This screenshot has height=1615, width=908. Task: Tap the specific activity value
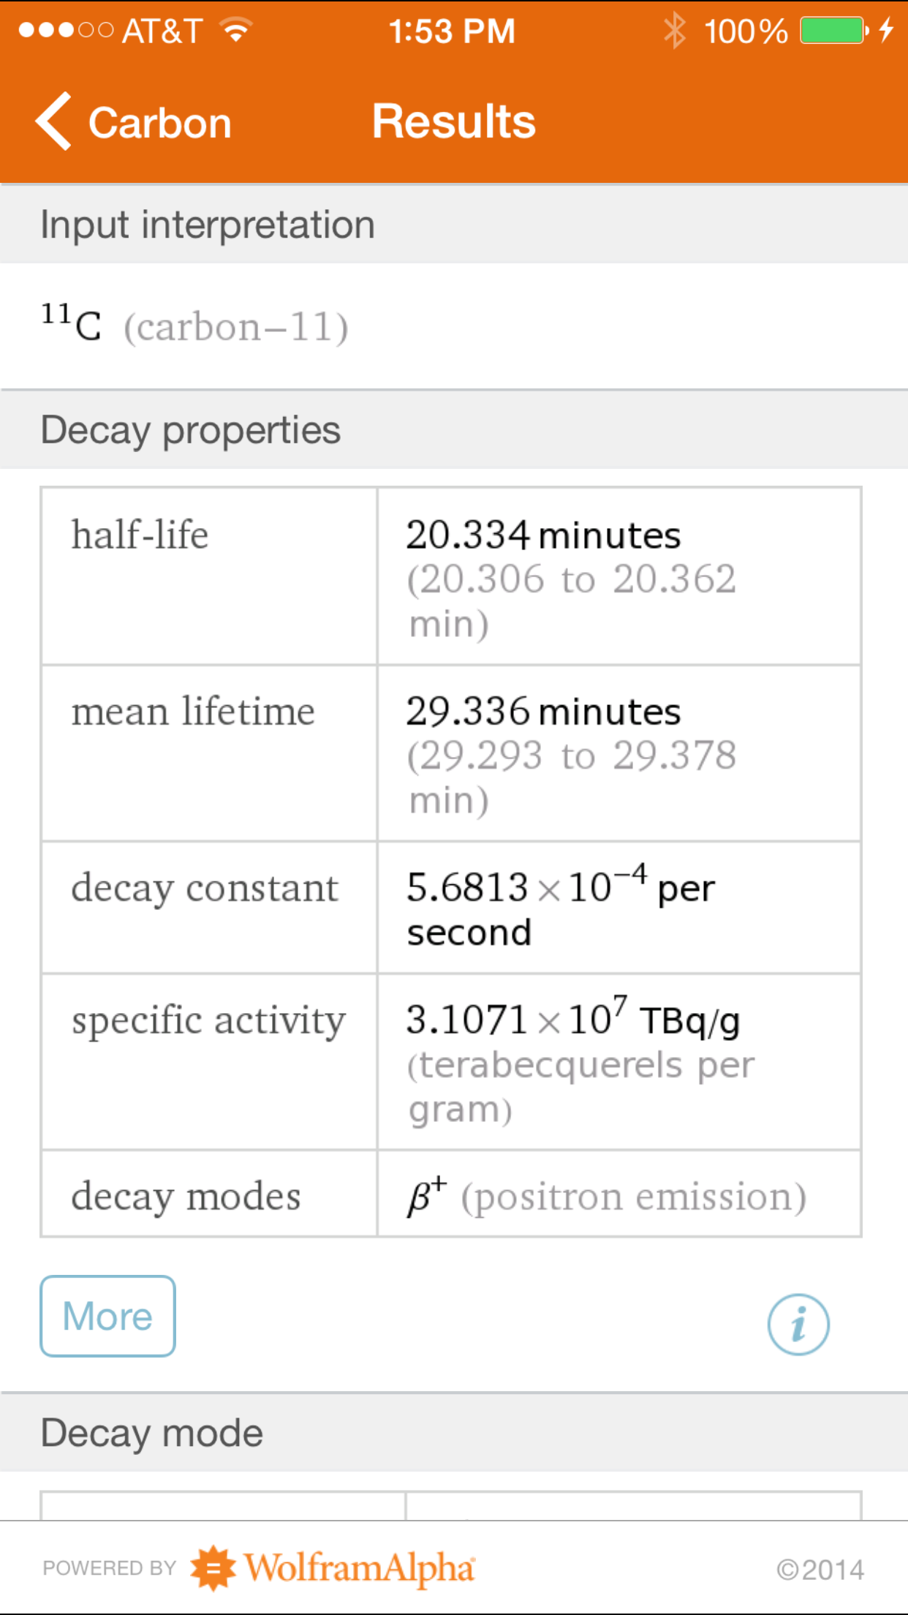(x=572, y=1020)
